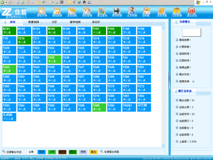This screenshot has height=160, width=213.
Task: Open 预定管理 reservation management icon
Action: [x=87, y=12]
